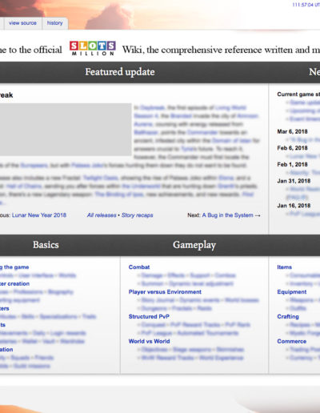Switch to the history tab
This screenshot has height=413, width=320.
pos(54,23)
